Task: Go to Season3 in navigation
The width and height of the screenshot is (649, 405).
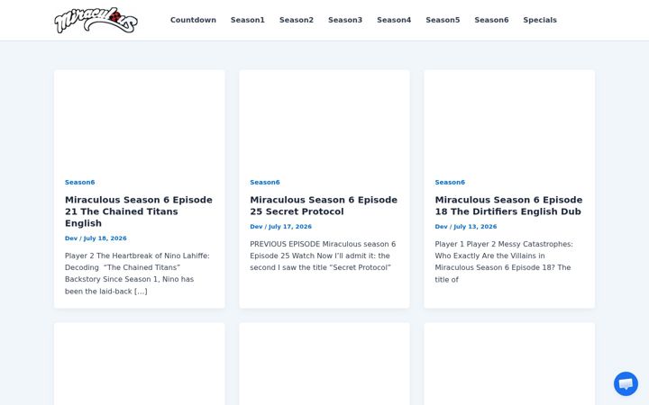Action: [345, 20]
